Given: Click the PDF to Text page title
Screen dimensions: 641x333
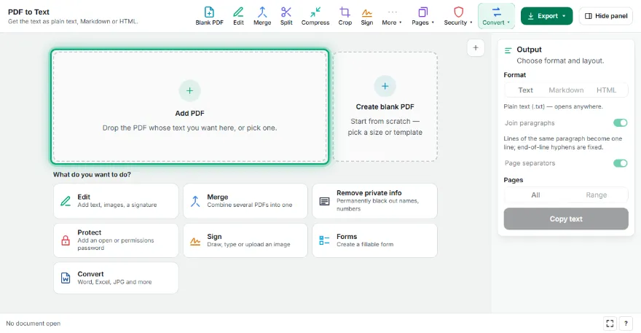Looking at the screenshot, I should click(x=28, y=12).
